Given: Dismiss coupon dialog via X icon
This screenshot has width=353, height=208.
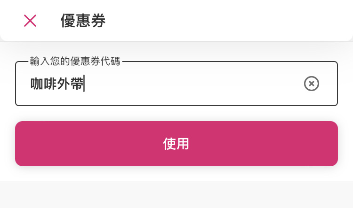Looking at the screenshot, I should [30, 21].
